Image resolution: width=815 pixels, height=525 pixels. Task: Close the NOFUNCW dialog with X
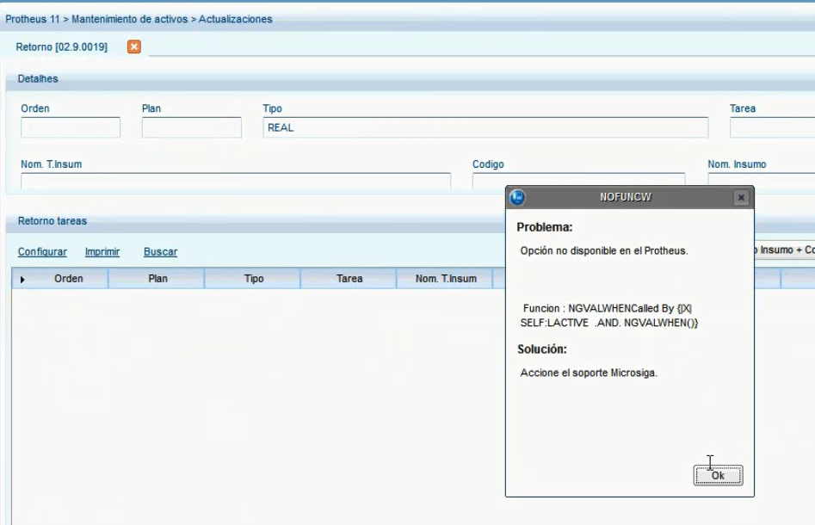pyautogui.click(x=741, y=198)
